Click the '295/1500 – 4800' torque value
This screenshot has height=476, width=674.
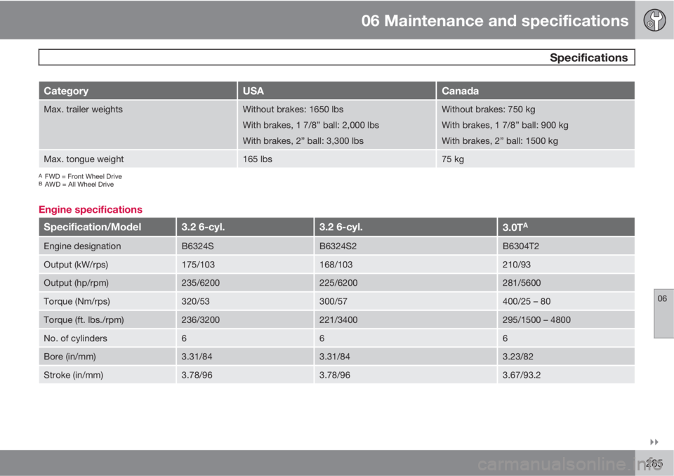point(536,320)
